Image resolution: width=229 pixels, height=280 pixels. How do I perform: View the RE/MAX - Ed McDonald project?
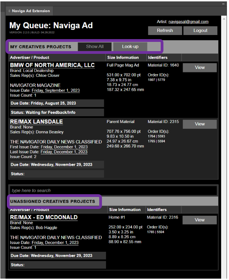click(x=199, y=220)
